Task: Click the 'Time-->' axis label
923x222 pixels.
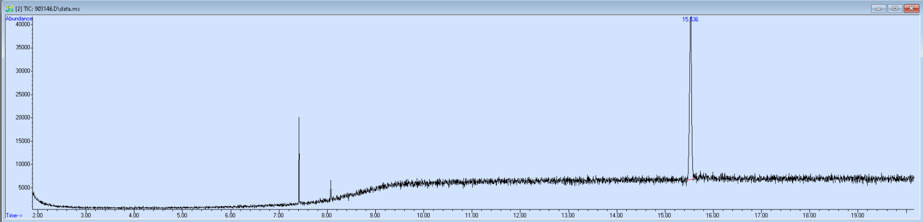Action: [x=14, y=215]
